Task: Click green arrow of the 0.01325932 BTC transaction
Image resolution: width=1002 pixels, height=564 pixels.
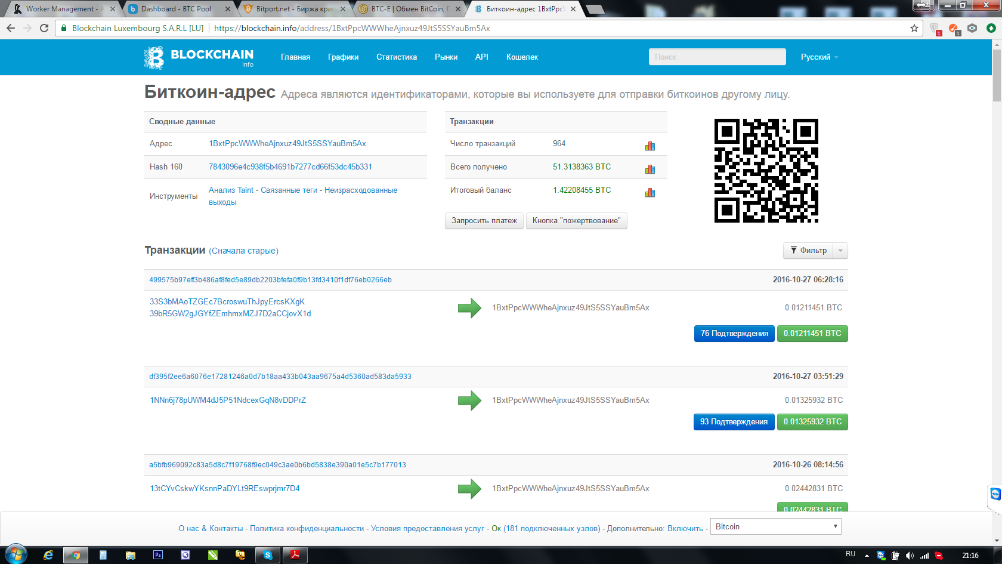Action: tap(469, 400)
